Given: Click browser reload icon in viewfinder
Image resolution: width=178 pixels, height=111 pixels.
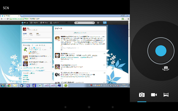Looking at the screenshot, I should coord(8,19).
